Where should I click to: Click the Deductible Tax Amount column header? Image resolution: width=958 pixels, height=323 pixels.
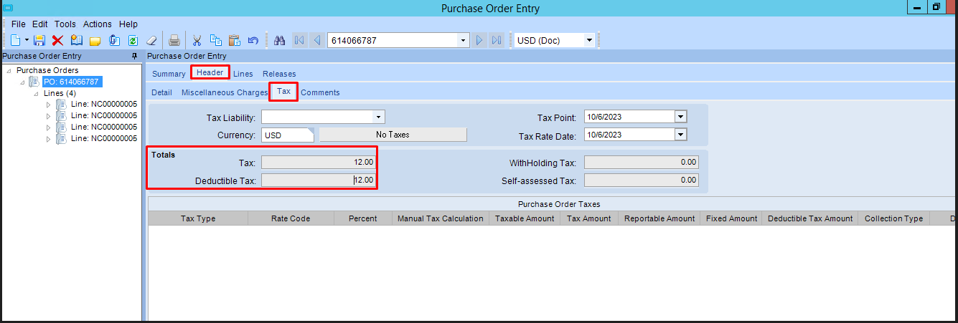point(810,218)
